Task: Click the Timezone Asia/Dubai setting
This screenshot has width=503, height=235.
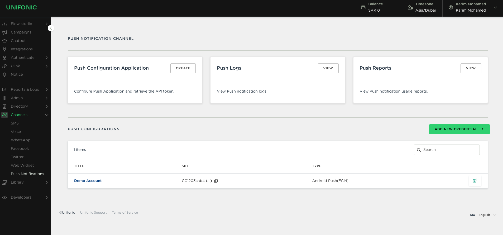Action: pyautogui.click(x=422, y=7)
